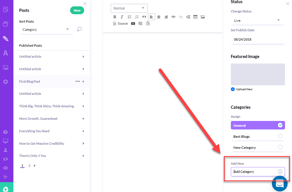The height and width of the screenshot is (192, 292).
Task: Search posts with magnifier icon
Action: (x=79, y=29)
